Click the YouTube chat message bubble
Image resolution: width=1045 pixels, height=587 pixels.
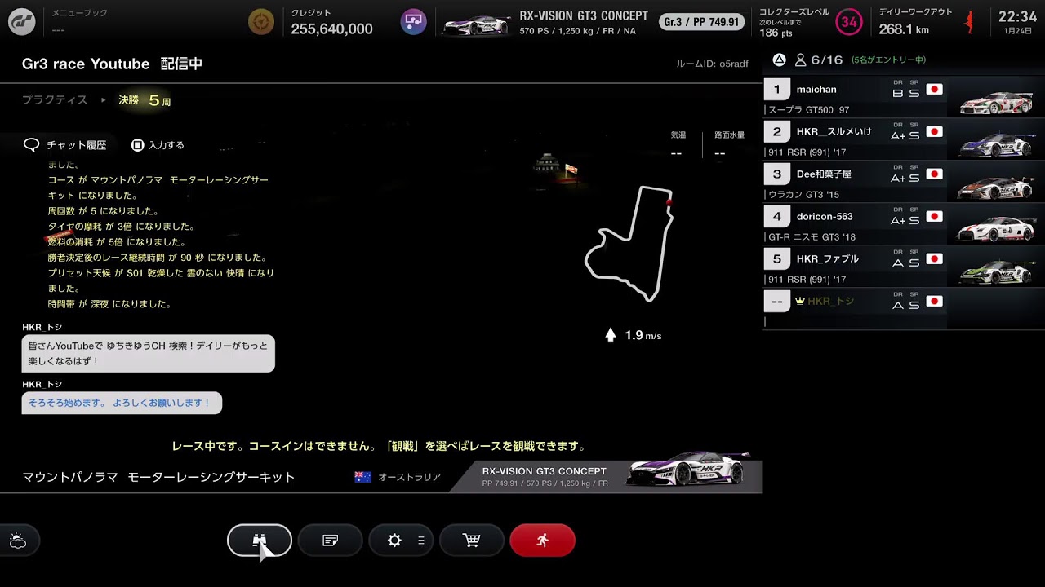coord(148,353)
